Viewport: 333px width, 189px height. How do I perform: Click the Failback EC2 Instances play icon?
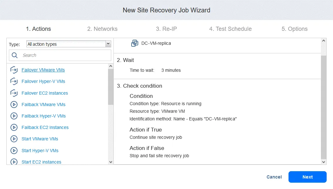(14, 127)
